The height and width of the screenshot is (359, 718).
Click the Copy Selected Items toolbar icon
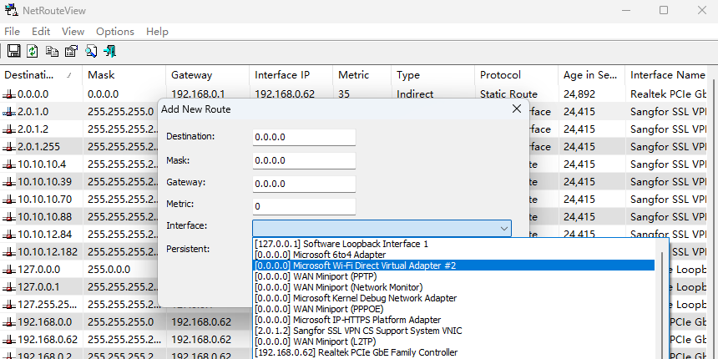click(x=52, y=52)
